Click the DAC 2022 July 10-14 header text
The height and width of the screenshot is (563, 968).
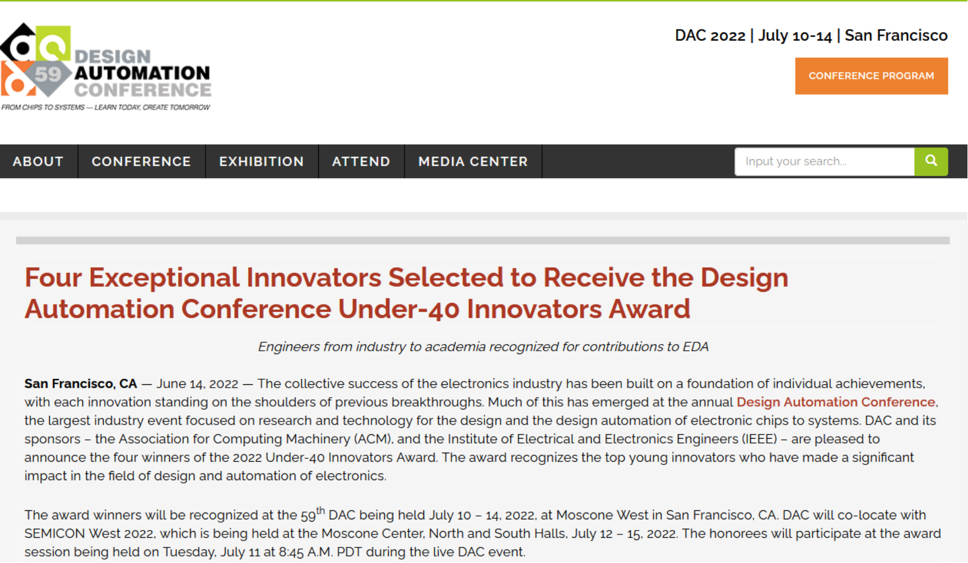click(811, 35)
